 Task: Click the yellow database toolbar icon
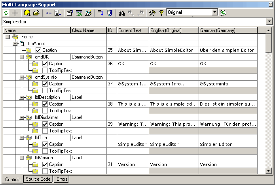point(27,13)
